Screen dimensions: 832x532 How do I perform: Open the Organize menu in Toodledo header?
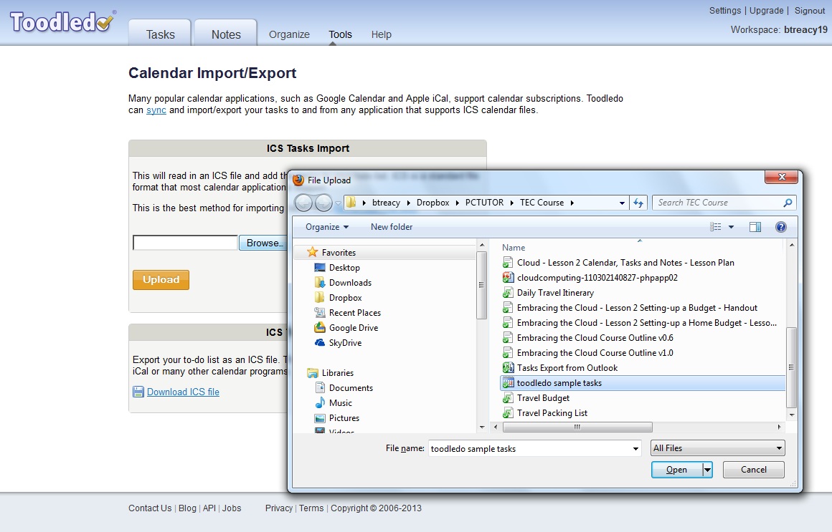pyautogui.click(x=289, y=34)
